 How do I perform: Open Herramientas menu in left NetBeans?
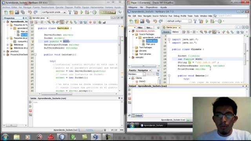pos(97,7)
